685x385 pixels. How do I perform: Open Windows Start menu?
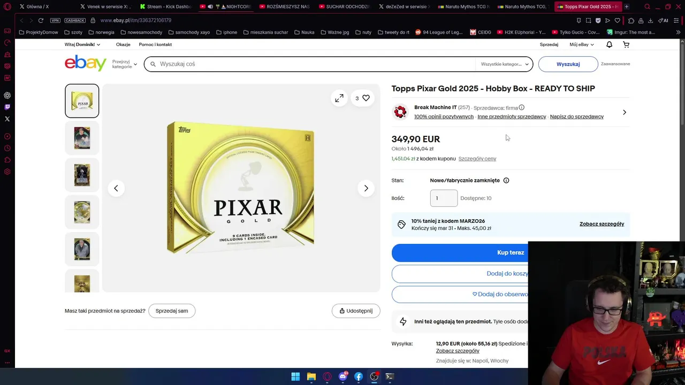tap(295, 376)
